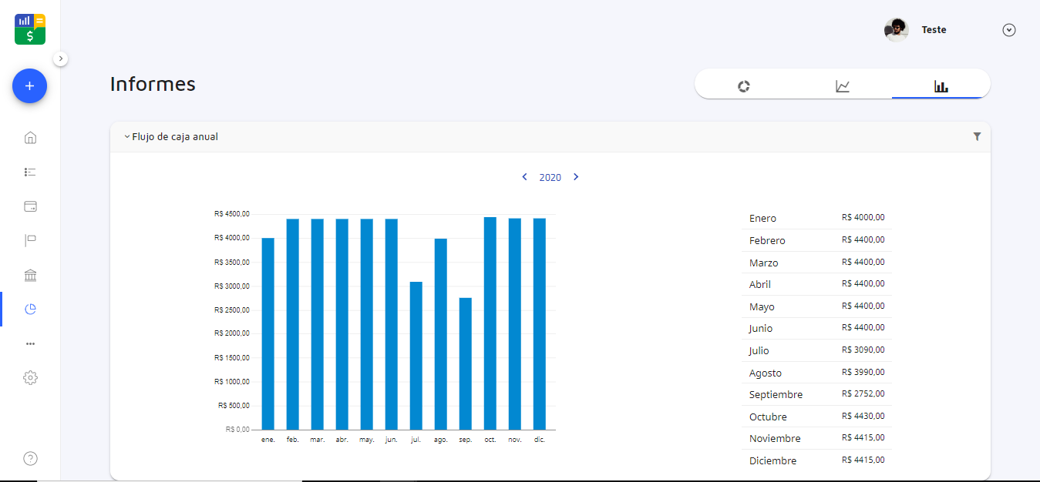Screen dimensions: 1040x482
Task: Click the help question mark icon
Action: click(x=30, y=459)
